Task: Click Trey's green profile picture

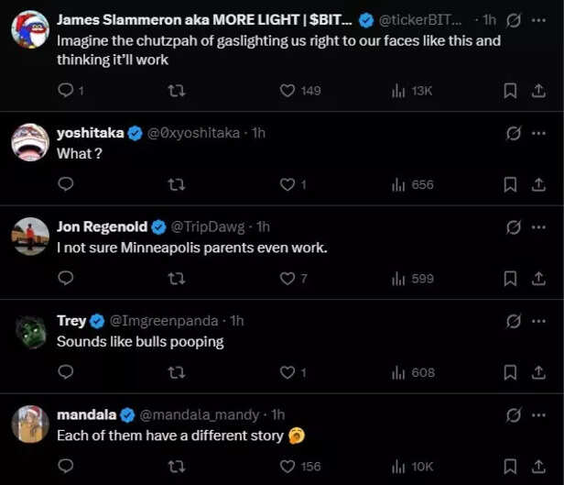Action: tap(30, 330)
